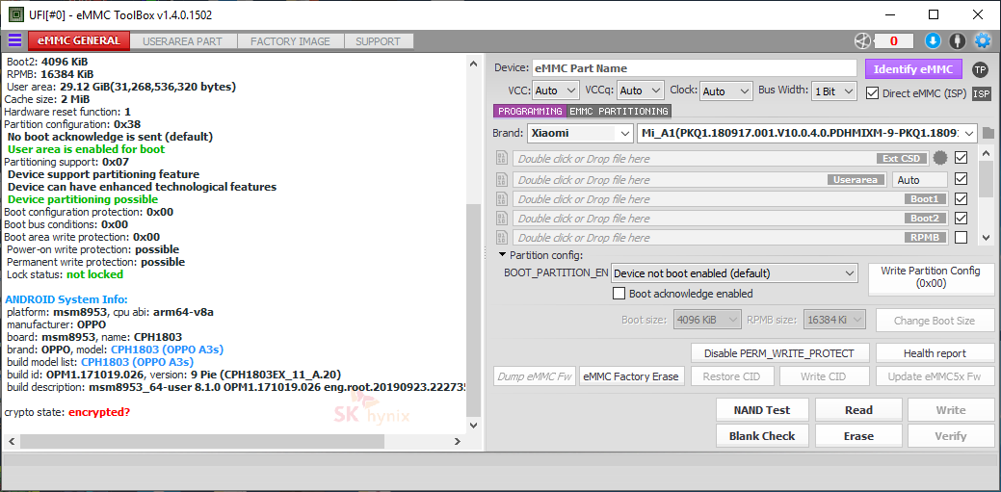
Task: Click the Read button
Action: [x=858, y=410]
